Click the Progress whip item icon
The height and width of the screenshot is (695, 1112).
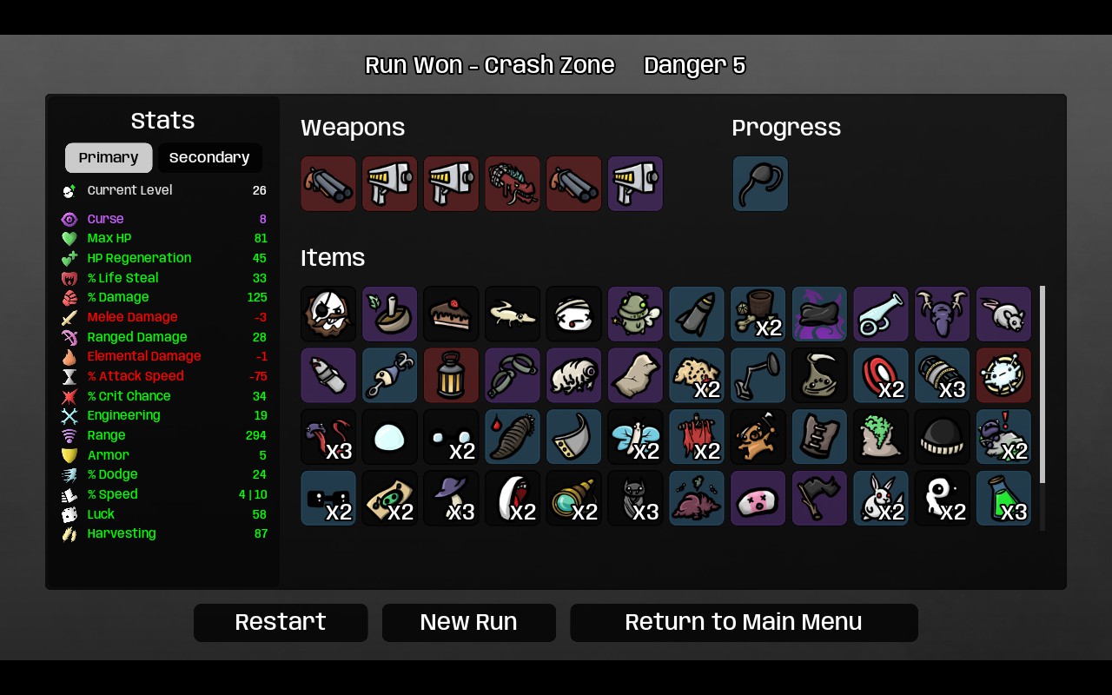point(760,183)
